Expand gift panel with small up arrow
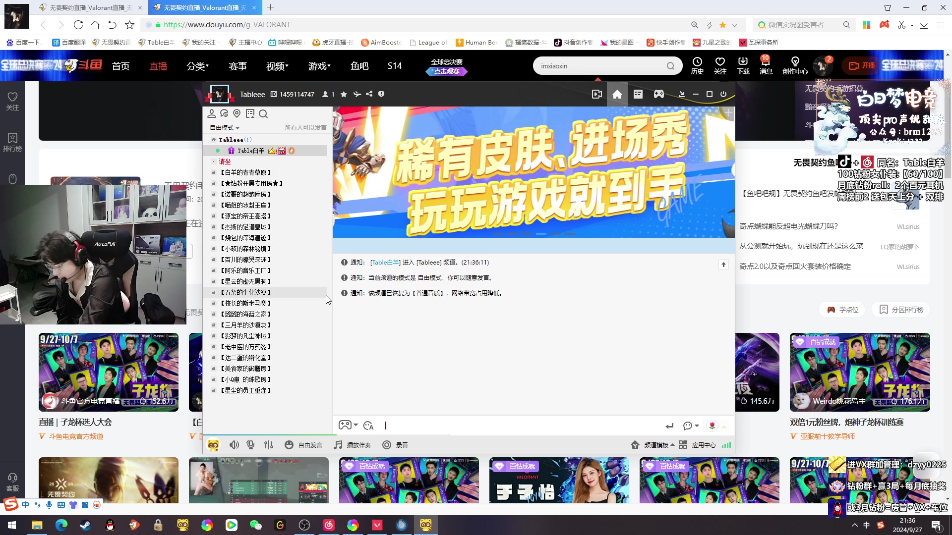 pos(724,427)
